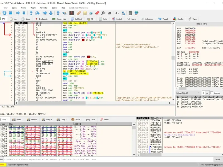223x167 pixels.
Task: Open the calculator toolbar icon
Action: pyautogui.click(x=130, y=13)
